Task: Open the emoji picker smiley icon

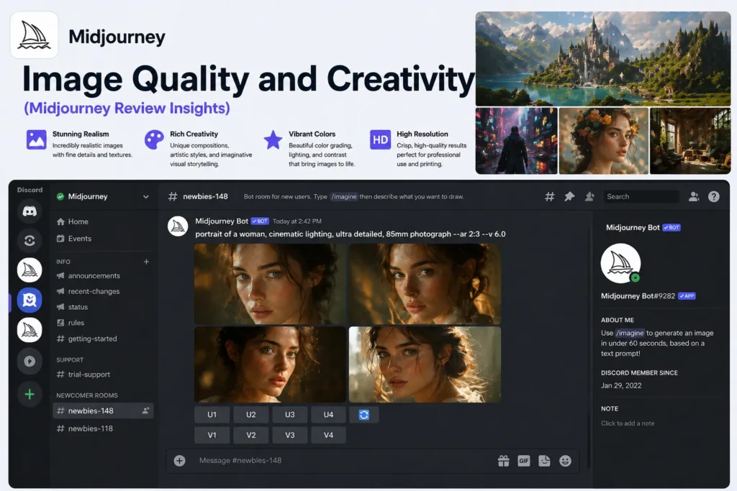Action: pyautogui.click(x=565, y=461)
